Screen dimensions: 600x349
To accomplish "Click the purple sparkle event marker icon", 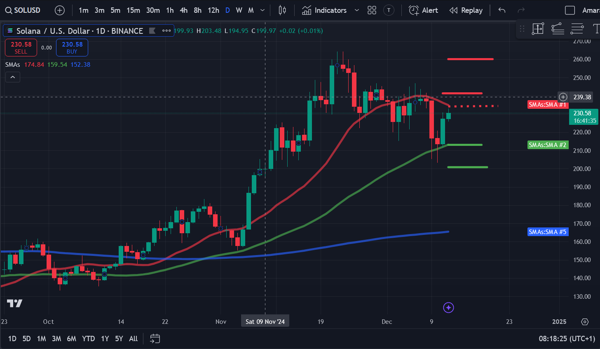I will coord(448,307).
